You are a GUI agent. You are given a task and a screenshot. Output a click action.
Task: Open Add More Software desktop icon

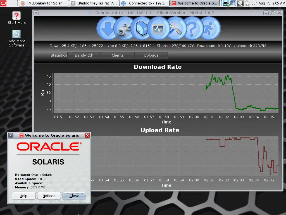click(x=16, y=38)
